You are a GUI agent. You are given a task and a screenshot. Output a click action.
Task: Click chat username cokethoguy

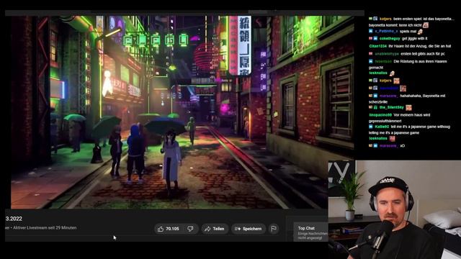pyautogui.click(x=390, y=38)
